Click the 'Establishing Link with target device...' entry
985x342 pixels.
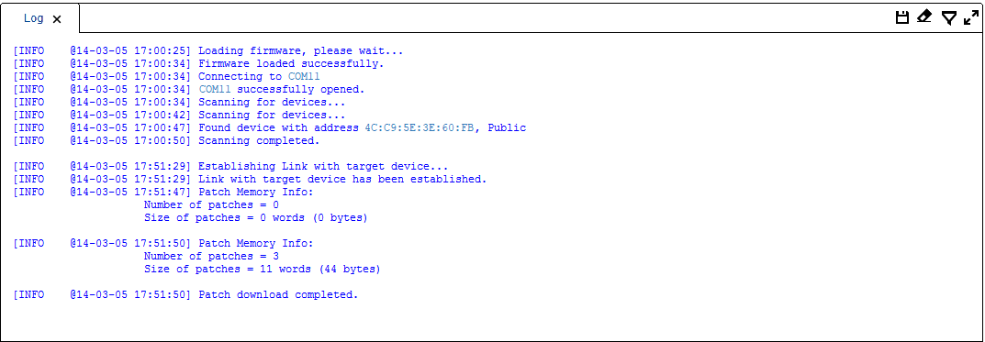pyautogui.click(x=230, y=166)
